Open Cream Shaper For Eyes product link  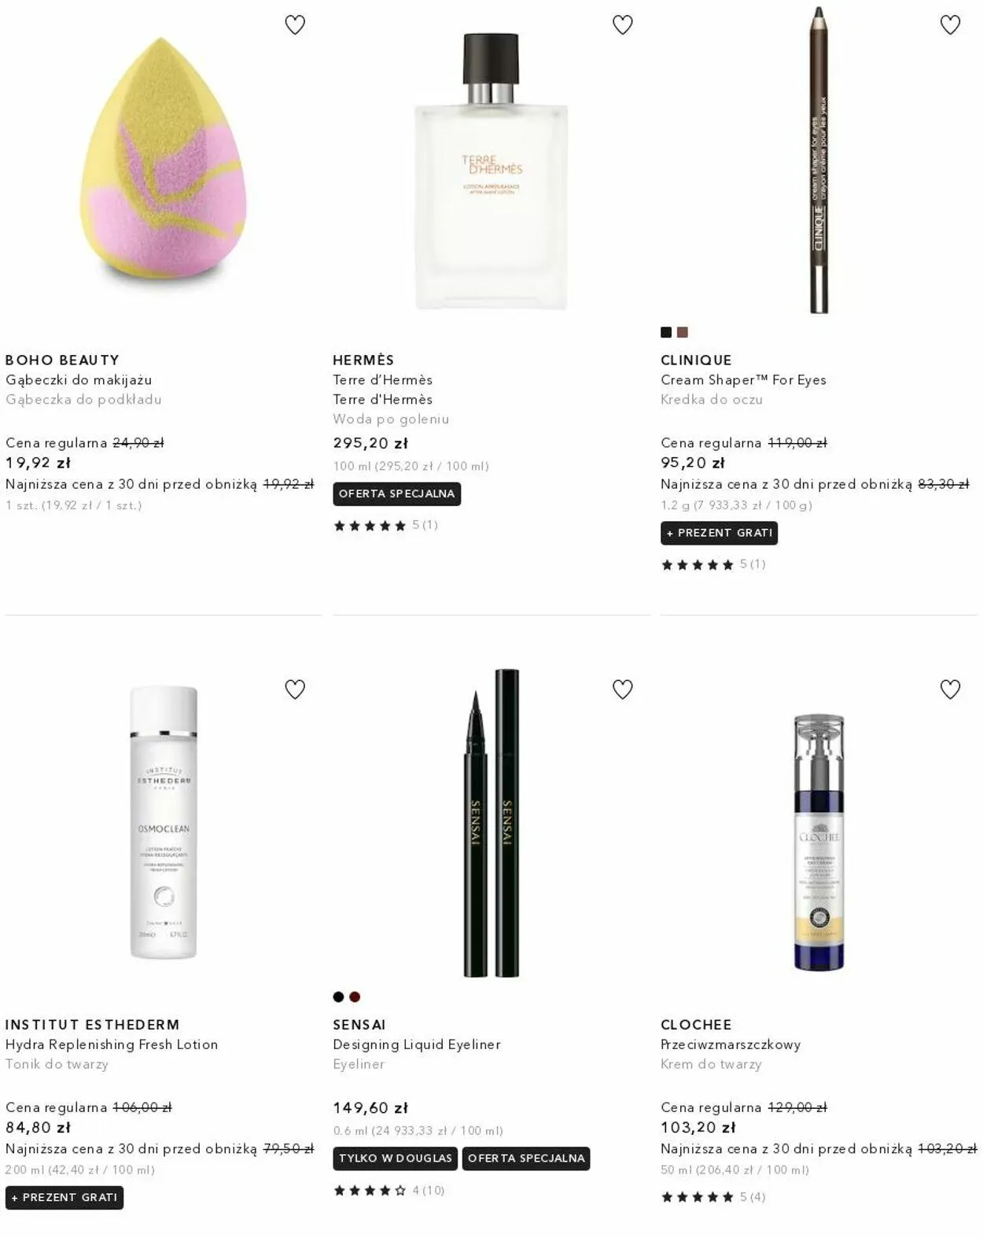tap(743, 380)
